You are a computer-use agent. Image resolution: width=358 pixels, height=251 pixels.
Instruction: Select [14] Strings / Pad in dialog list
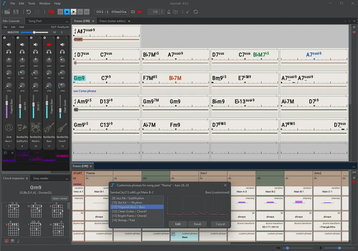point(137,220)
